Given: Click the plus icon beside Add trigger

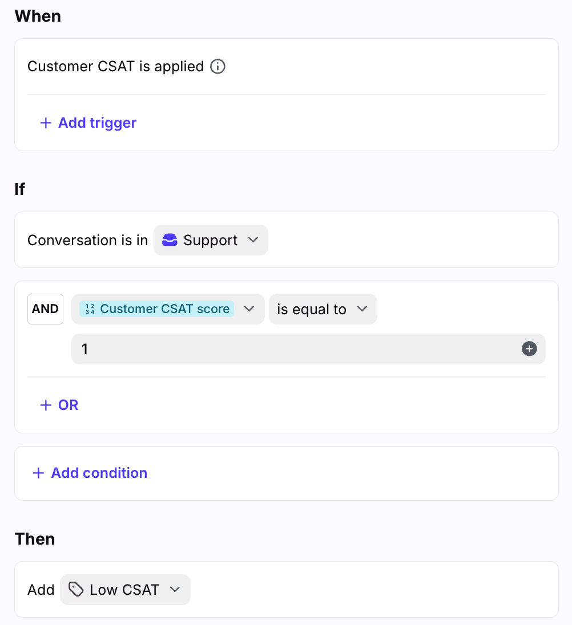Looking at the screenshot, I should coord(46,123).
